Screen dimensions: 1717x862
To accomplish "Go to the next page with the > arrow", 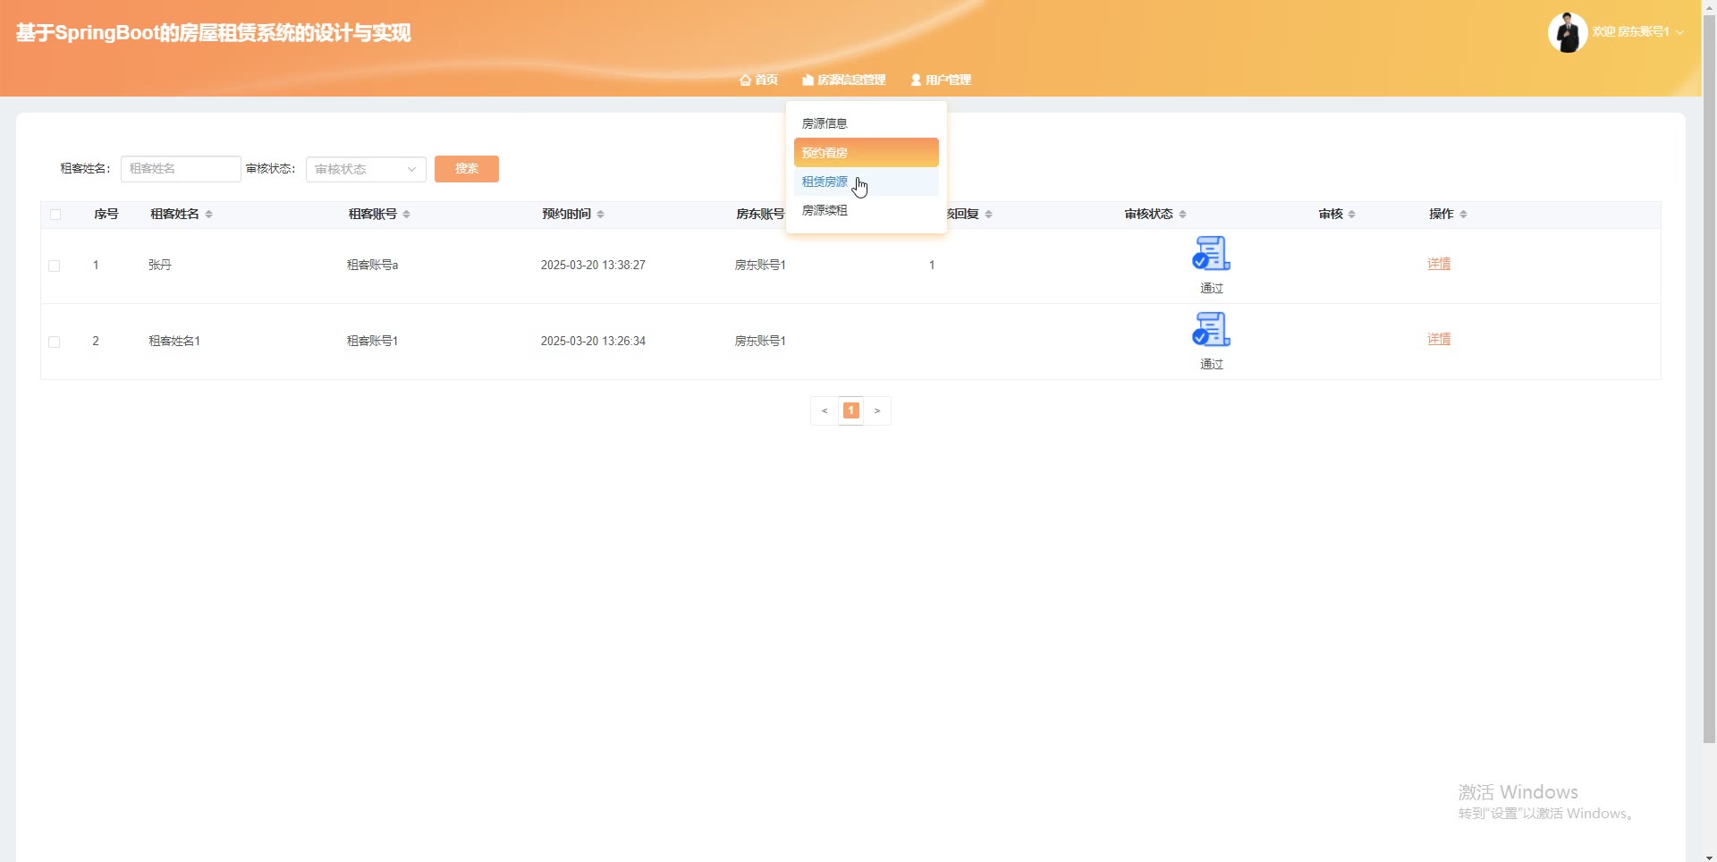I will click(877, 410).
